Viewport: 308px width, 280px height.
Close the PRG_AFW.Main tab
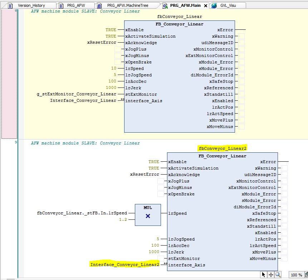[x=206, y=5]
